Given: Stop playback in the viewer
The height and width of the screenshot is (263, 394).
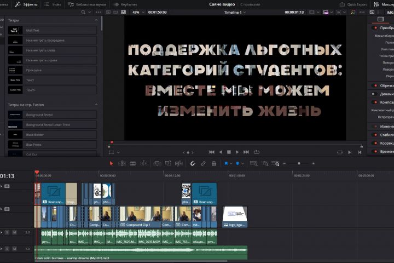Looking at the screenshot, I should [x=229, y=152].
